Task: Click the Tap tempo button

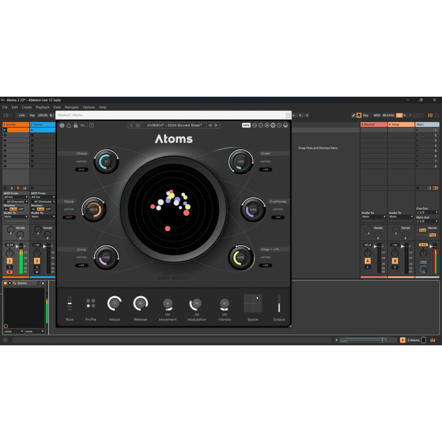Action: point(32,115)
